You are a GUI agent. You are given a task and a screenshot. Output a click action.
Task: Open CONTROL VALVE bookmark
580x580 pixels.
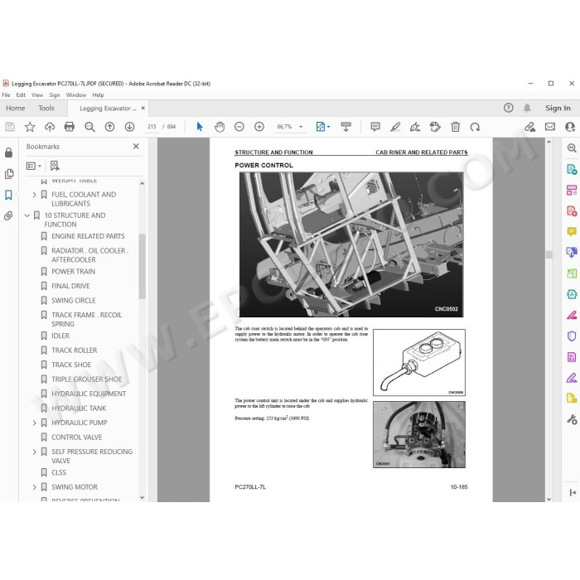(x=76, y=437)
